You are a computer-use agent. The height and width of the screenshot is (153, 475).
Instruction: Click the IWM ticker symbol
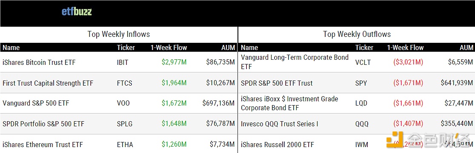click(x=362, y=144)
